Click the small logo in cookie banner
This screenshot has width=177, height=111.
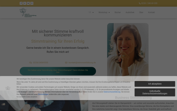(x=8, y=88)
